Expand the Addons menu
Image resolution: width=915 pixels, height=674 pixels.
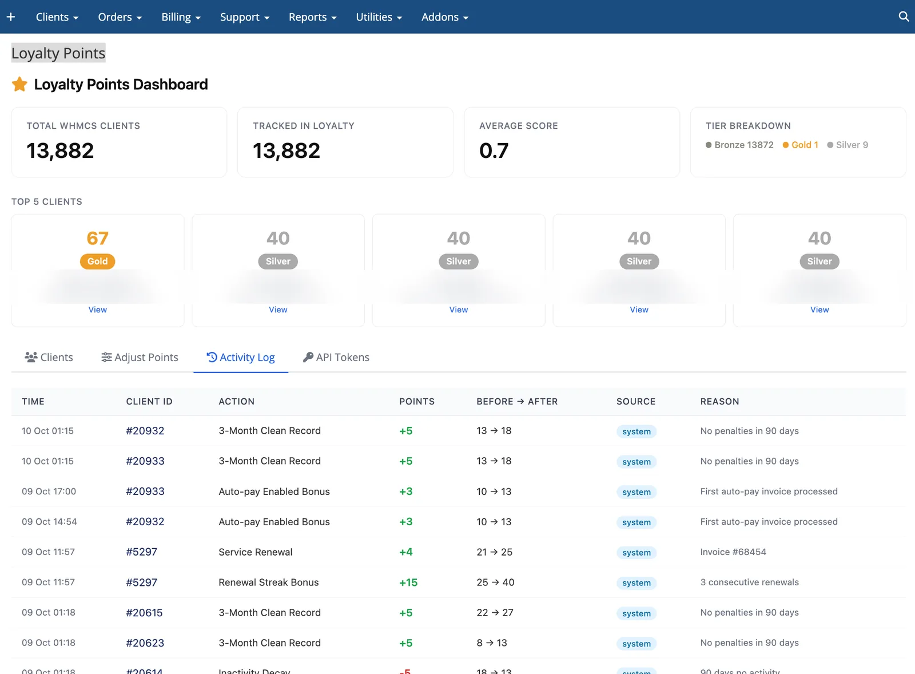tap(445, 17)
